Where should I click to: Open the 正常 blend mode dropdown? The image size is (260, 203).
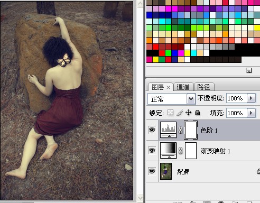point(191,99)
